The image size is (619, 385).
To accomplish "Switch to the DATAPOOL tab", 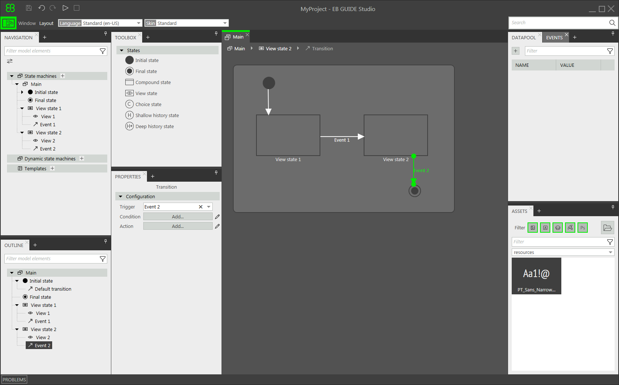I will pyautogui.click(x=523, y=37).
